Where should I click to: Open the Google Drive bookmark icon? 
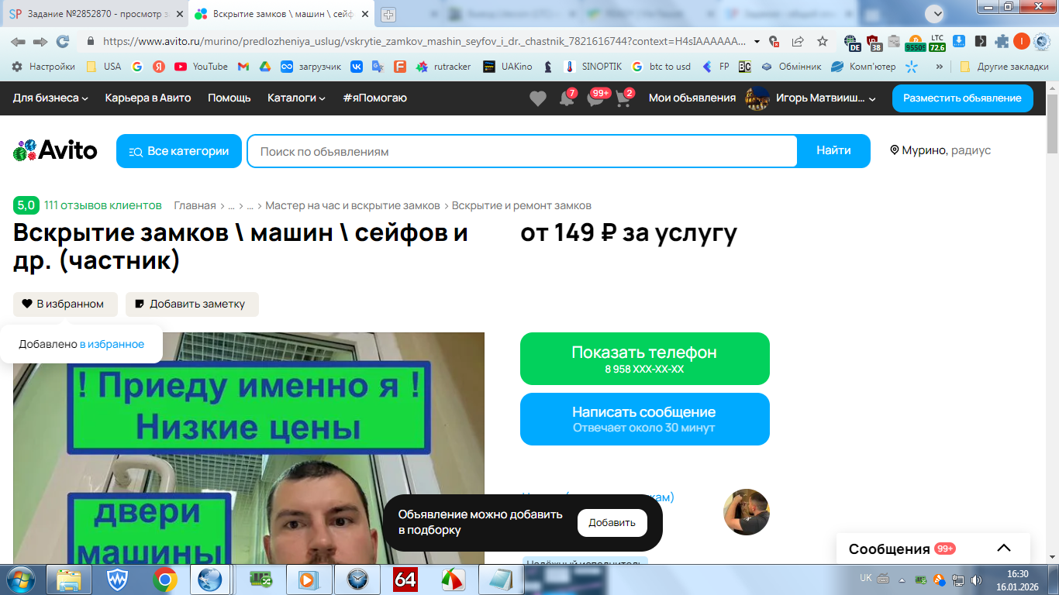(x=264, y=67)
